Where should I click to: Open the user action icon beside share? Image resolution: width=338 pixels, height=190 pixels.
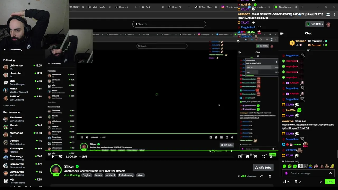(x=270, y=176)
